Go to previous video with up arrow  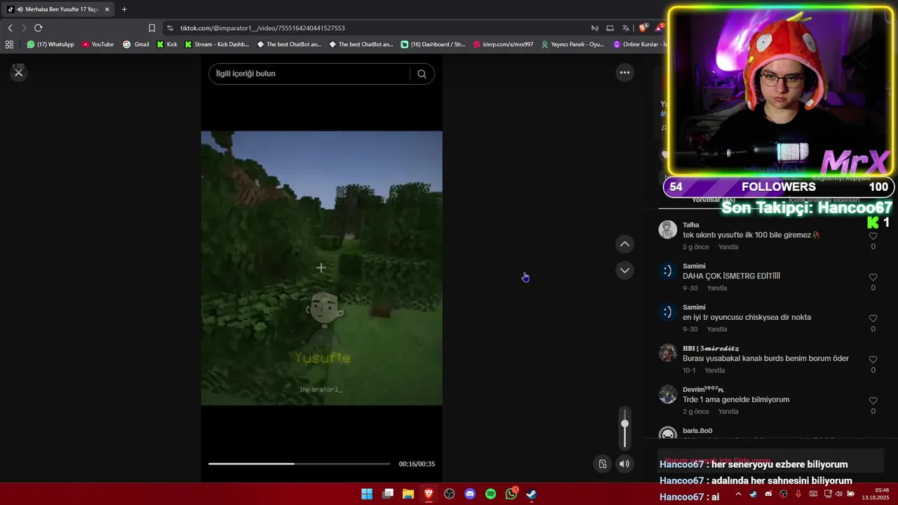624,244
